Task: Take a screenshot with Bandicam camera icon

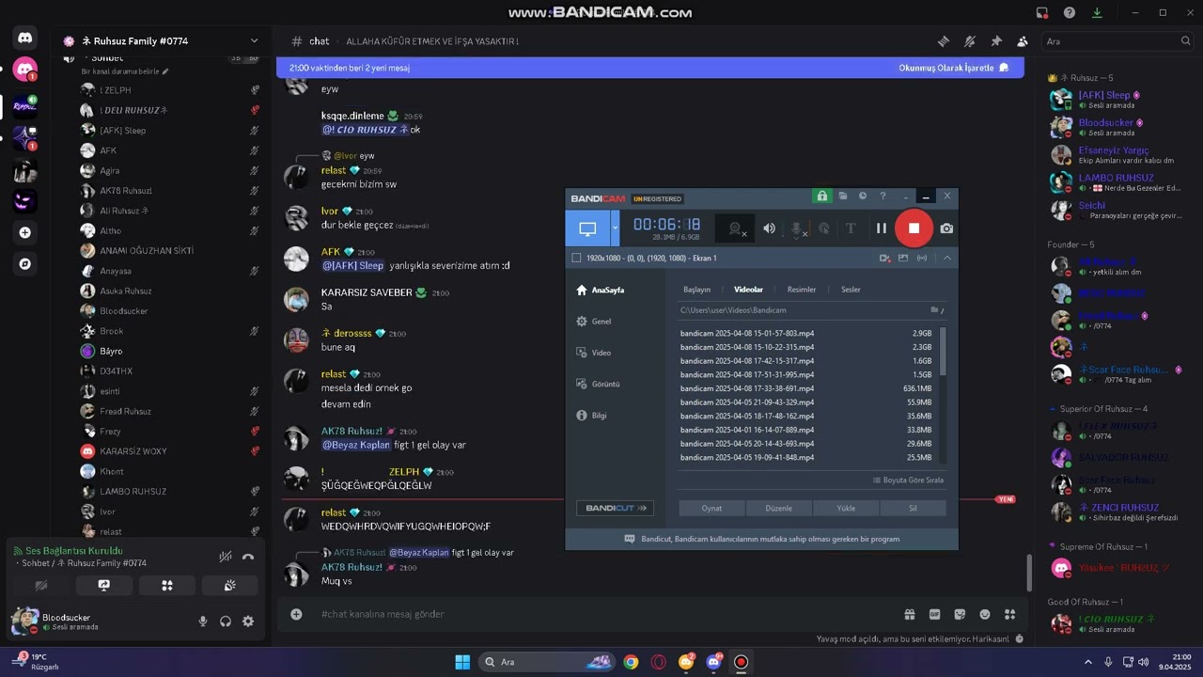Action: coord(946,228)
